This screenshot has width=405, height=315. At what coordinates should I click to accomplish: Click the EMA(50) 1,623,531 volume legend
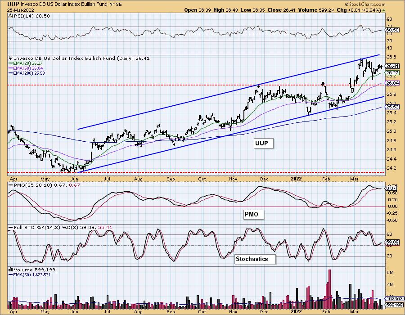32,274
